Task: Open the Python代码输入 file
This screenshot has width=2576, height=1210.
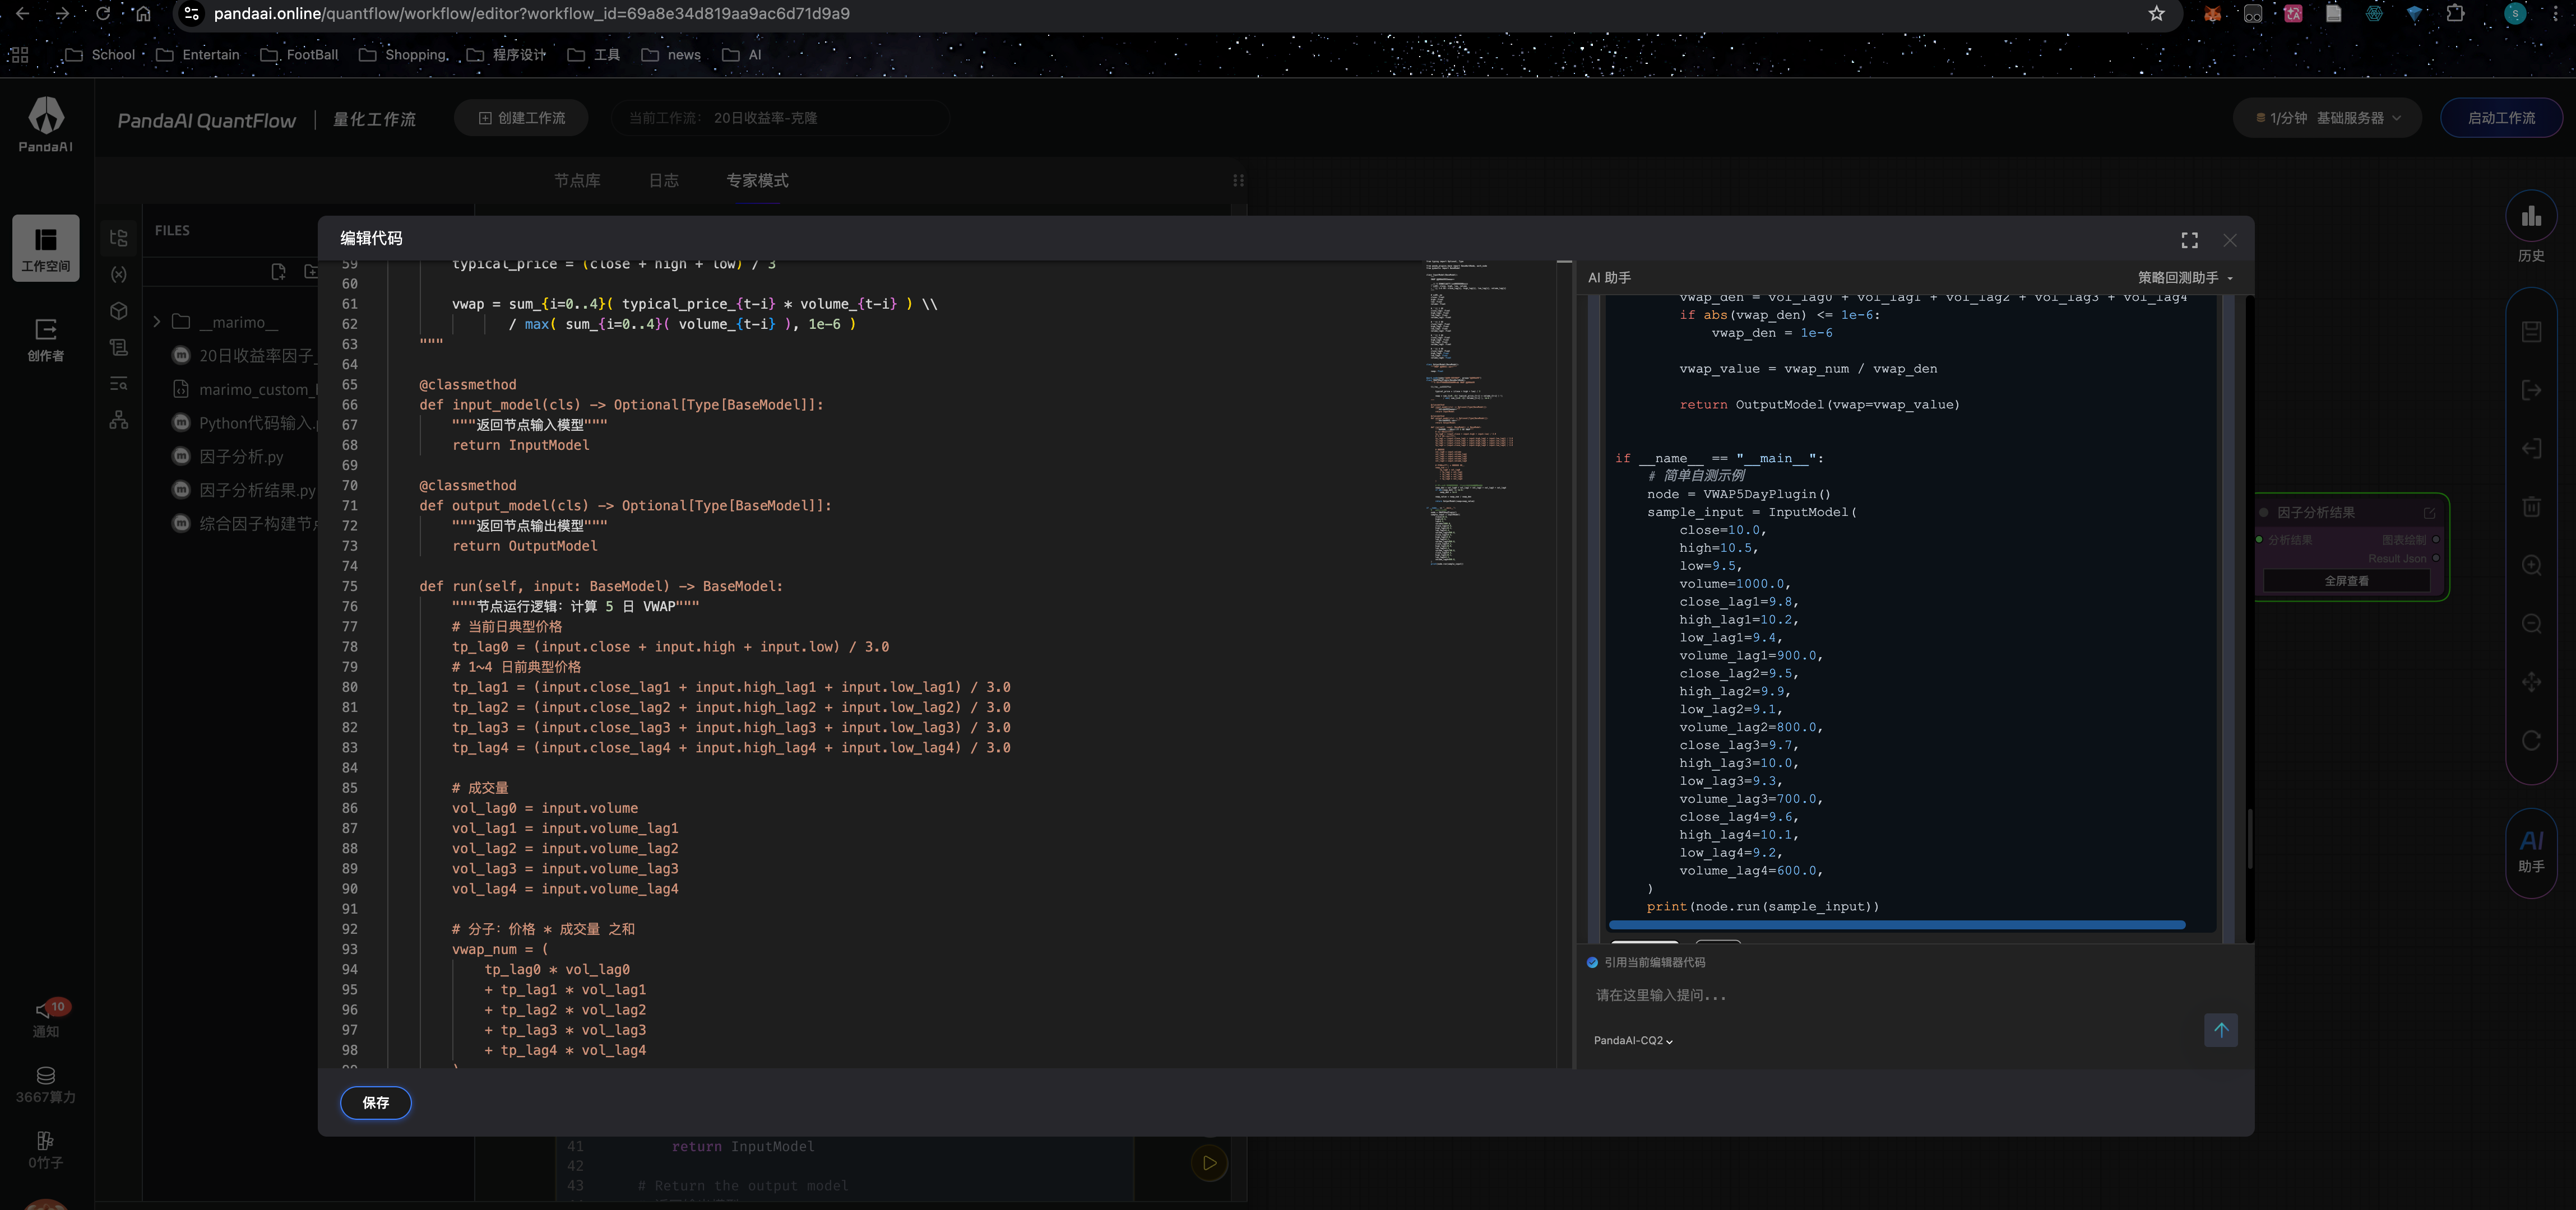Action: tap(257, 424)
